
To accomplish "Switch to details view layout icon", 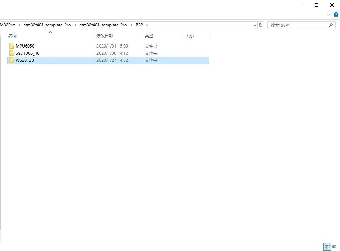I will [x=327, y=247].
